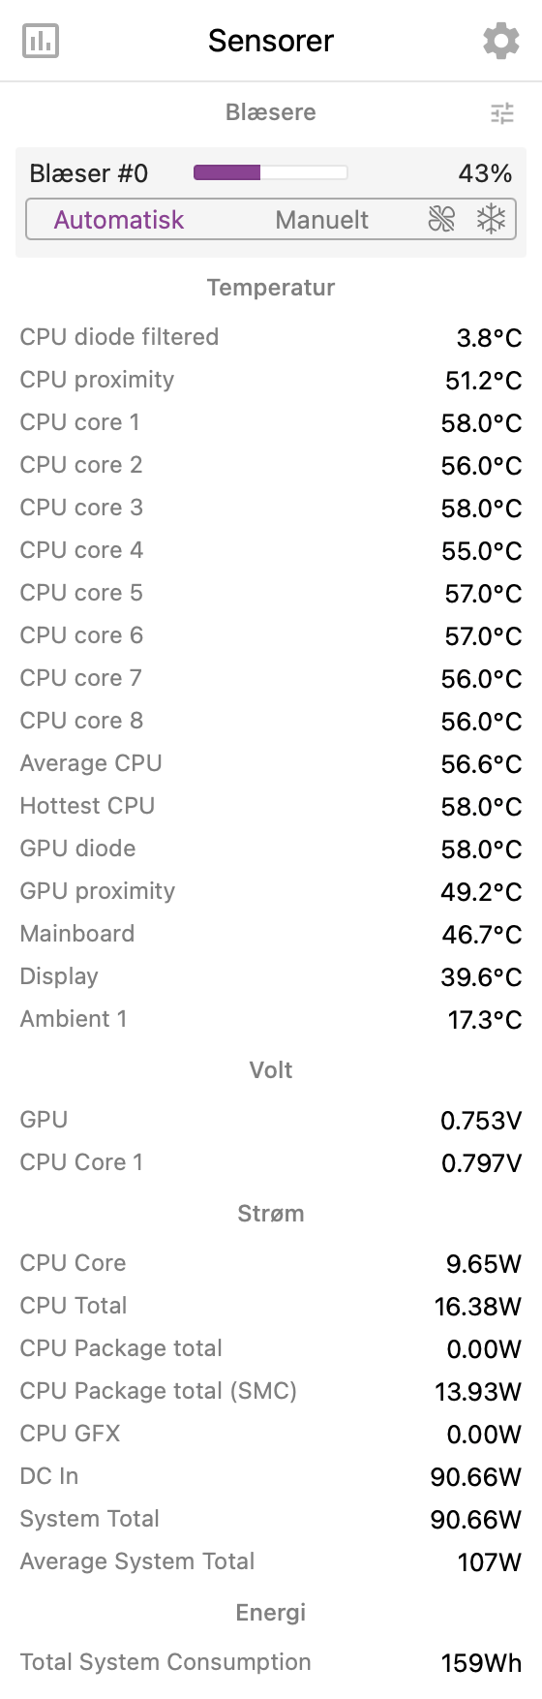Collapse the Volt section header
The width and height of the screenshot is (542, 1699).
click(x=271, y=1070)
